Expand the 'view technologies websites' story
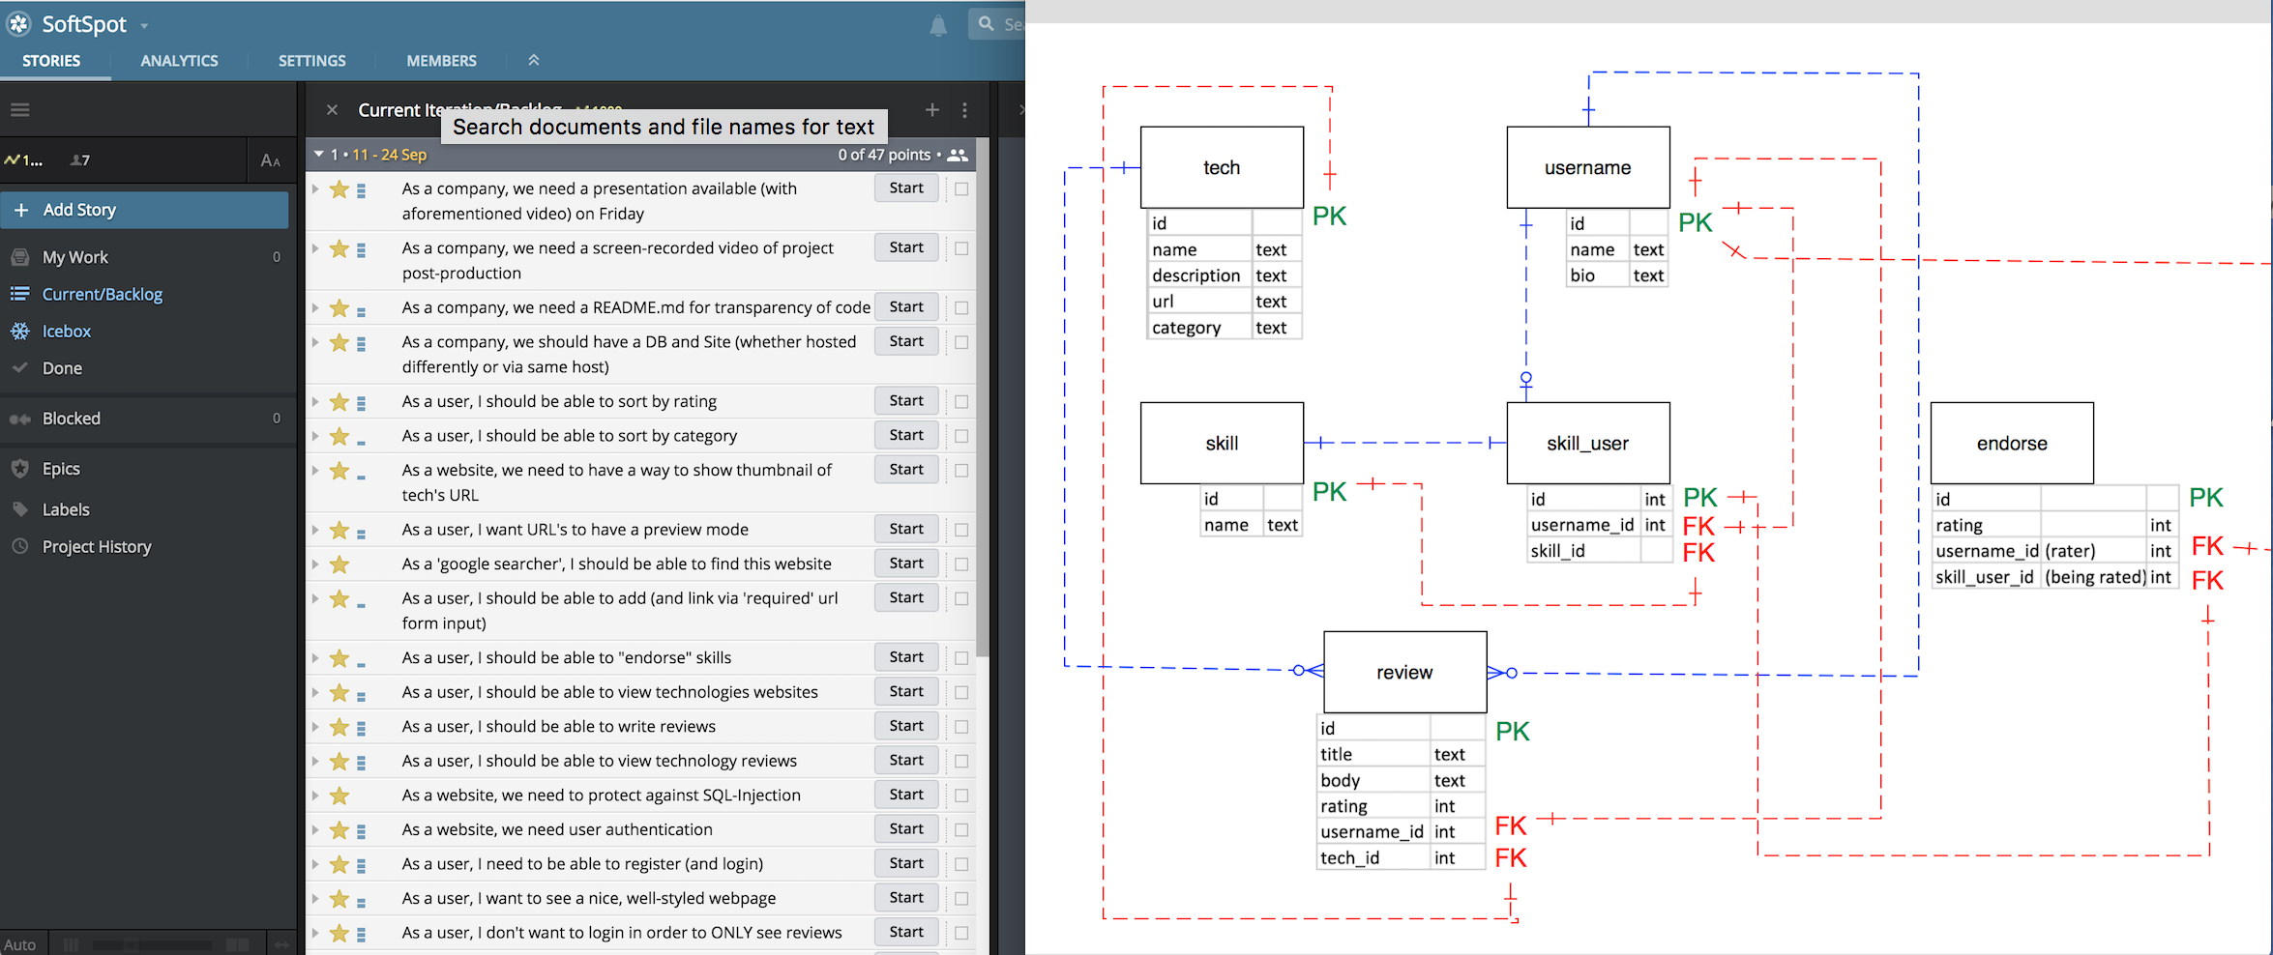The image size is (2273, 955). pos(315,692)
